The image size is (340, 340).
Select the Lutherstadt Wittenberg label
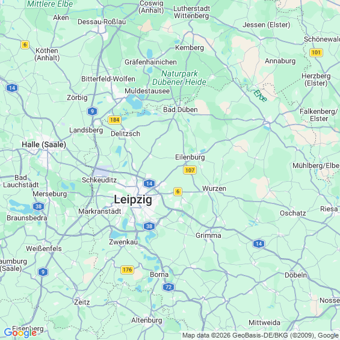click(191, 12)
